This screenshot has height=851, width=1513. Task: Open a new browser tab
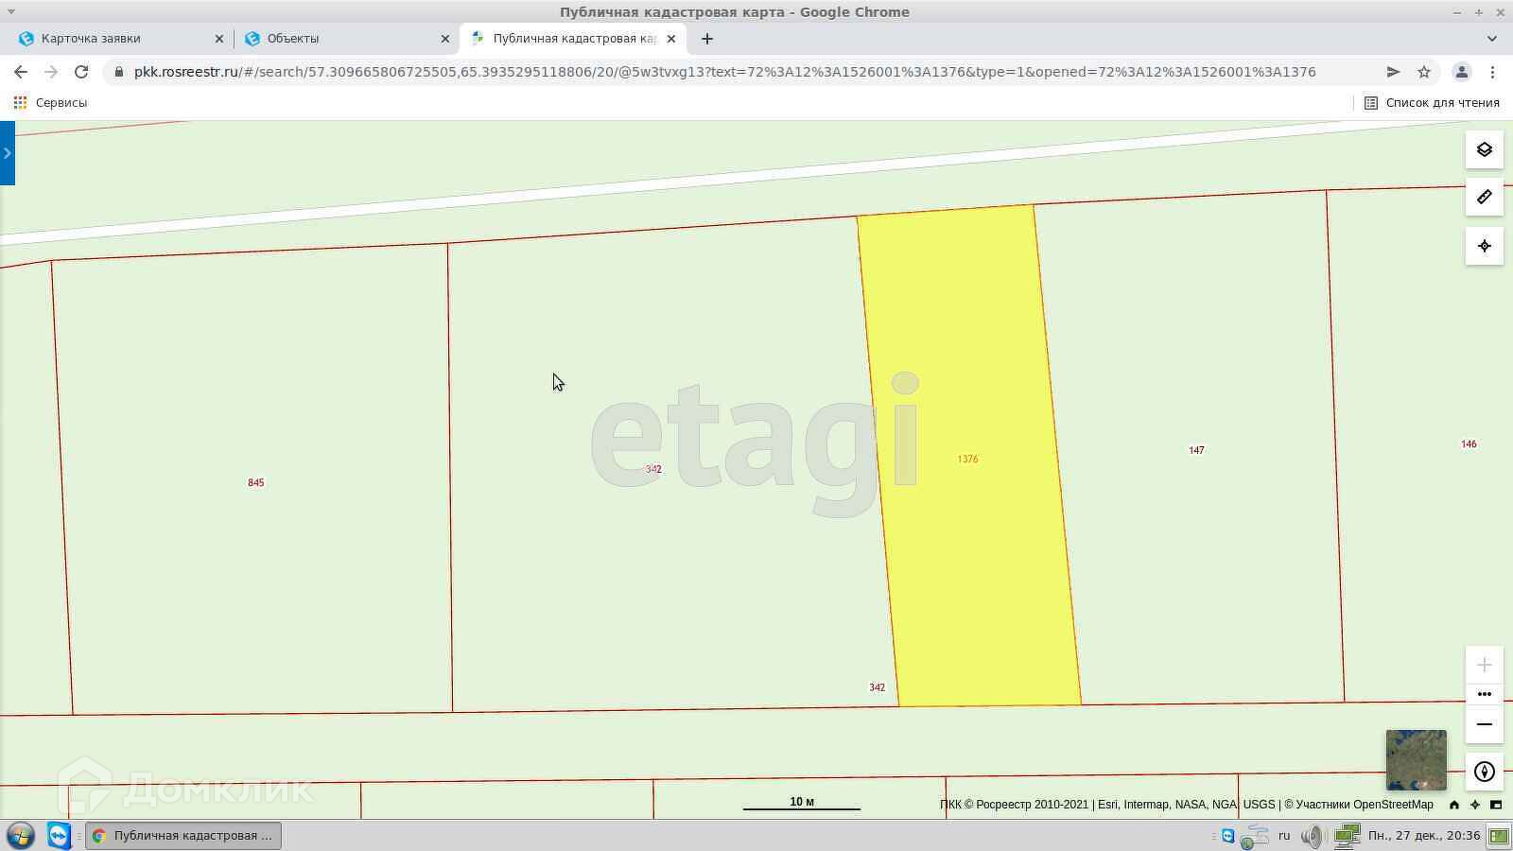point(707,39)
